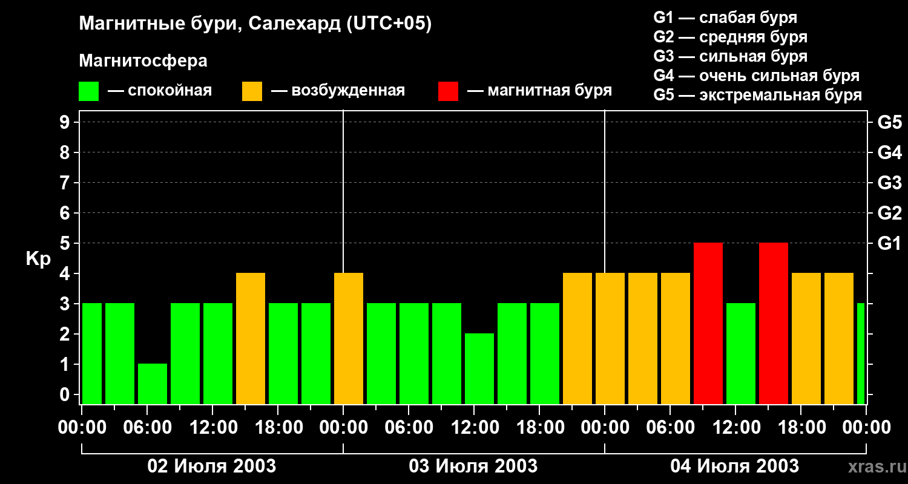Click the 'G4 — очень сильная буря' legend line
Image resolution: width=908 pixels, height=484 pixels.
[x=757, y=76]
